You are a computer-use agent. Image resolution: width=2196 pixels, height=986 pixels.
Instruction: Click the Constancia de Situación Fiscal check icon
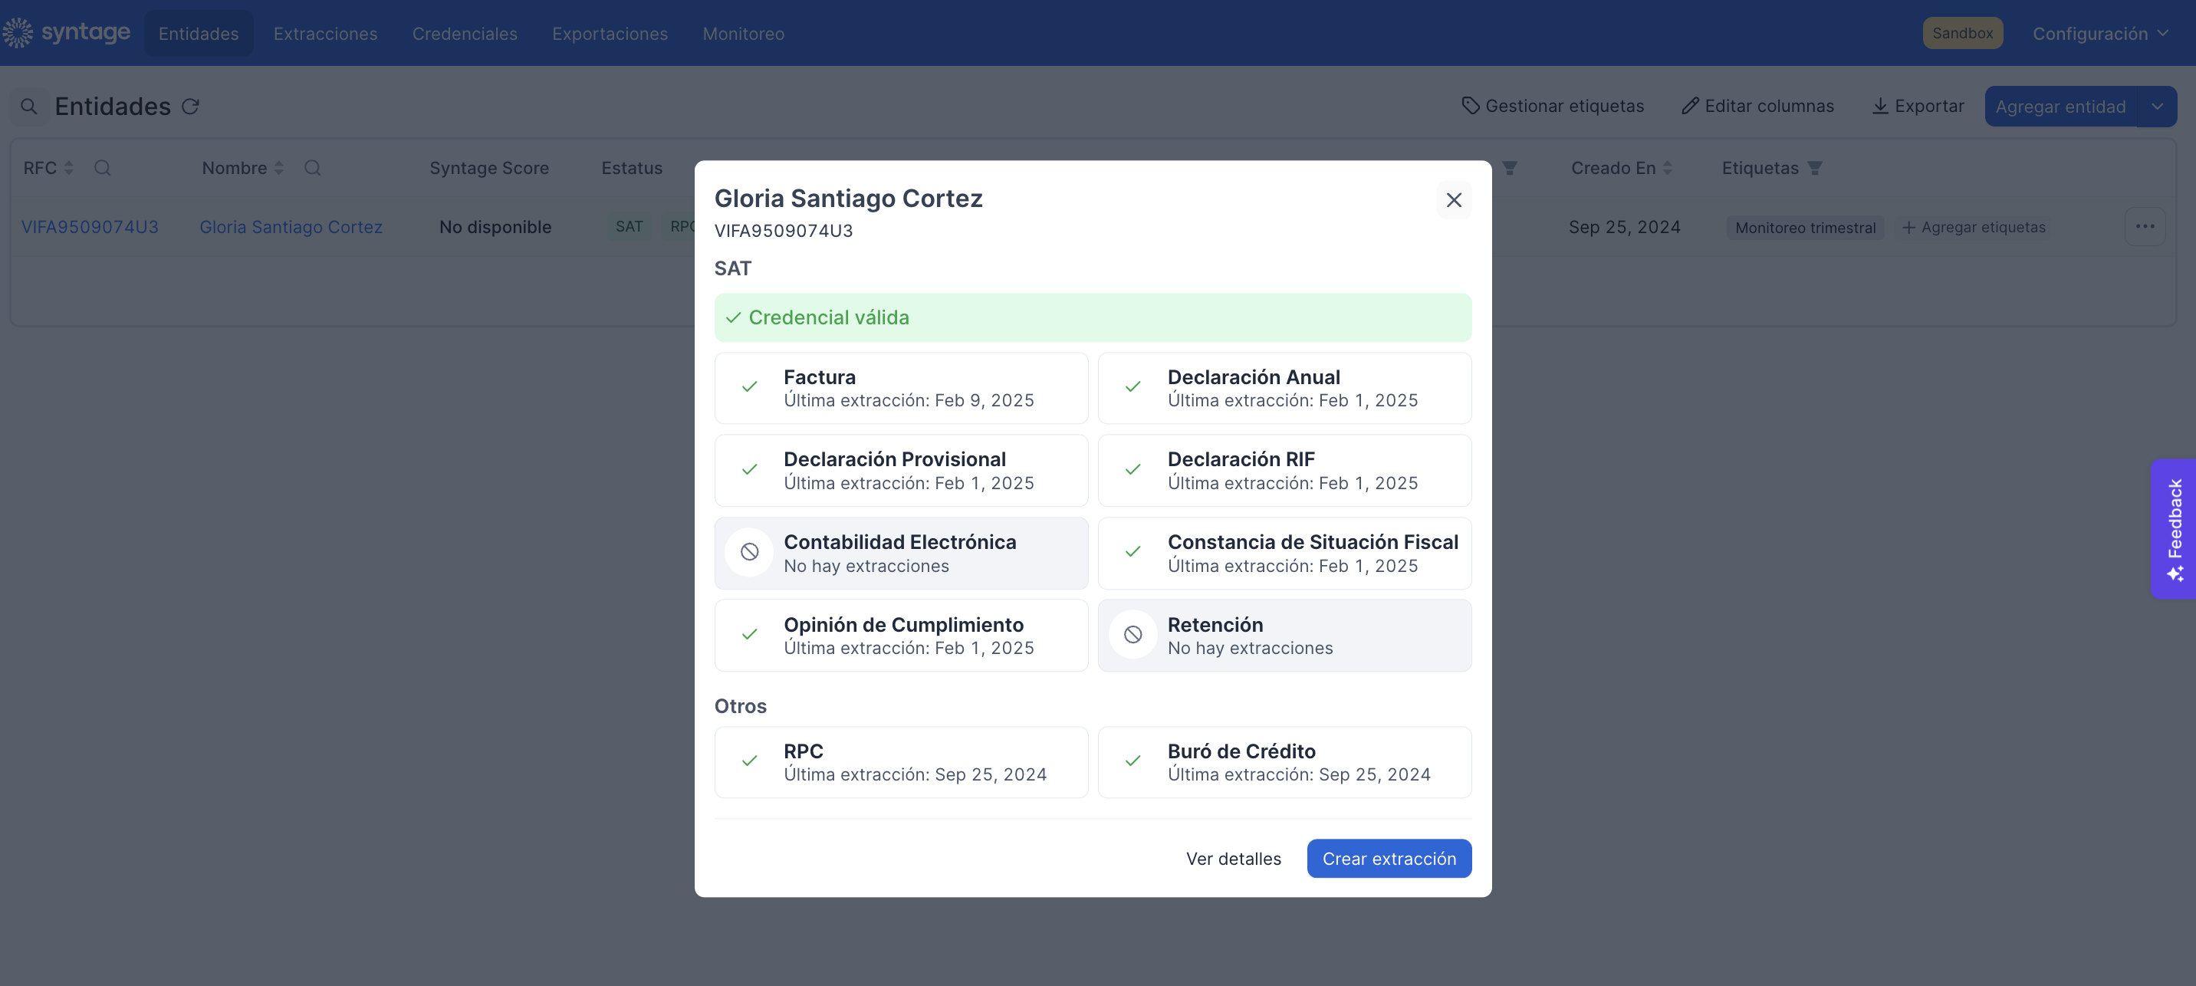1133,552
